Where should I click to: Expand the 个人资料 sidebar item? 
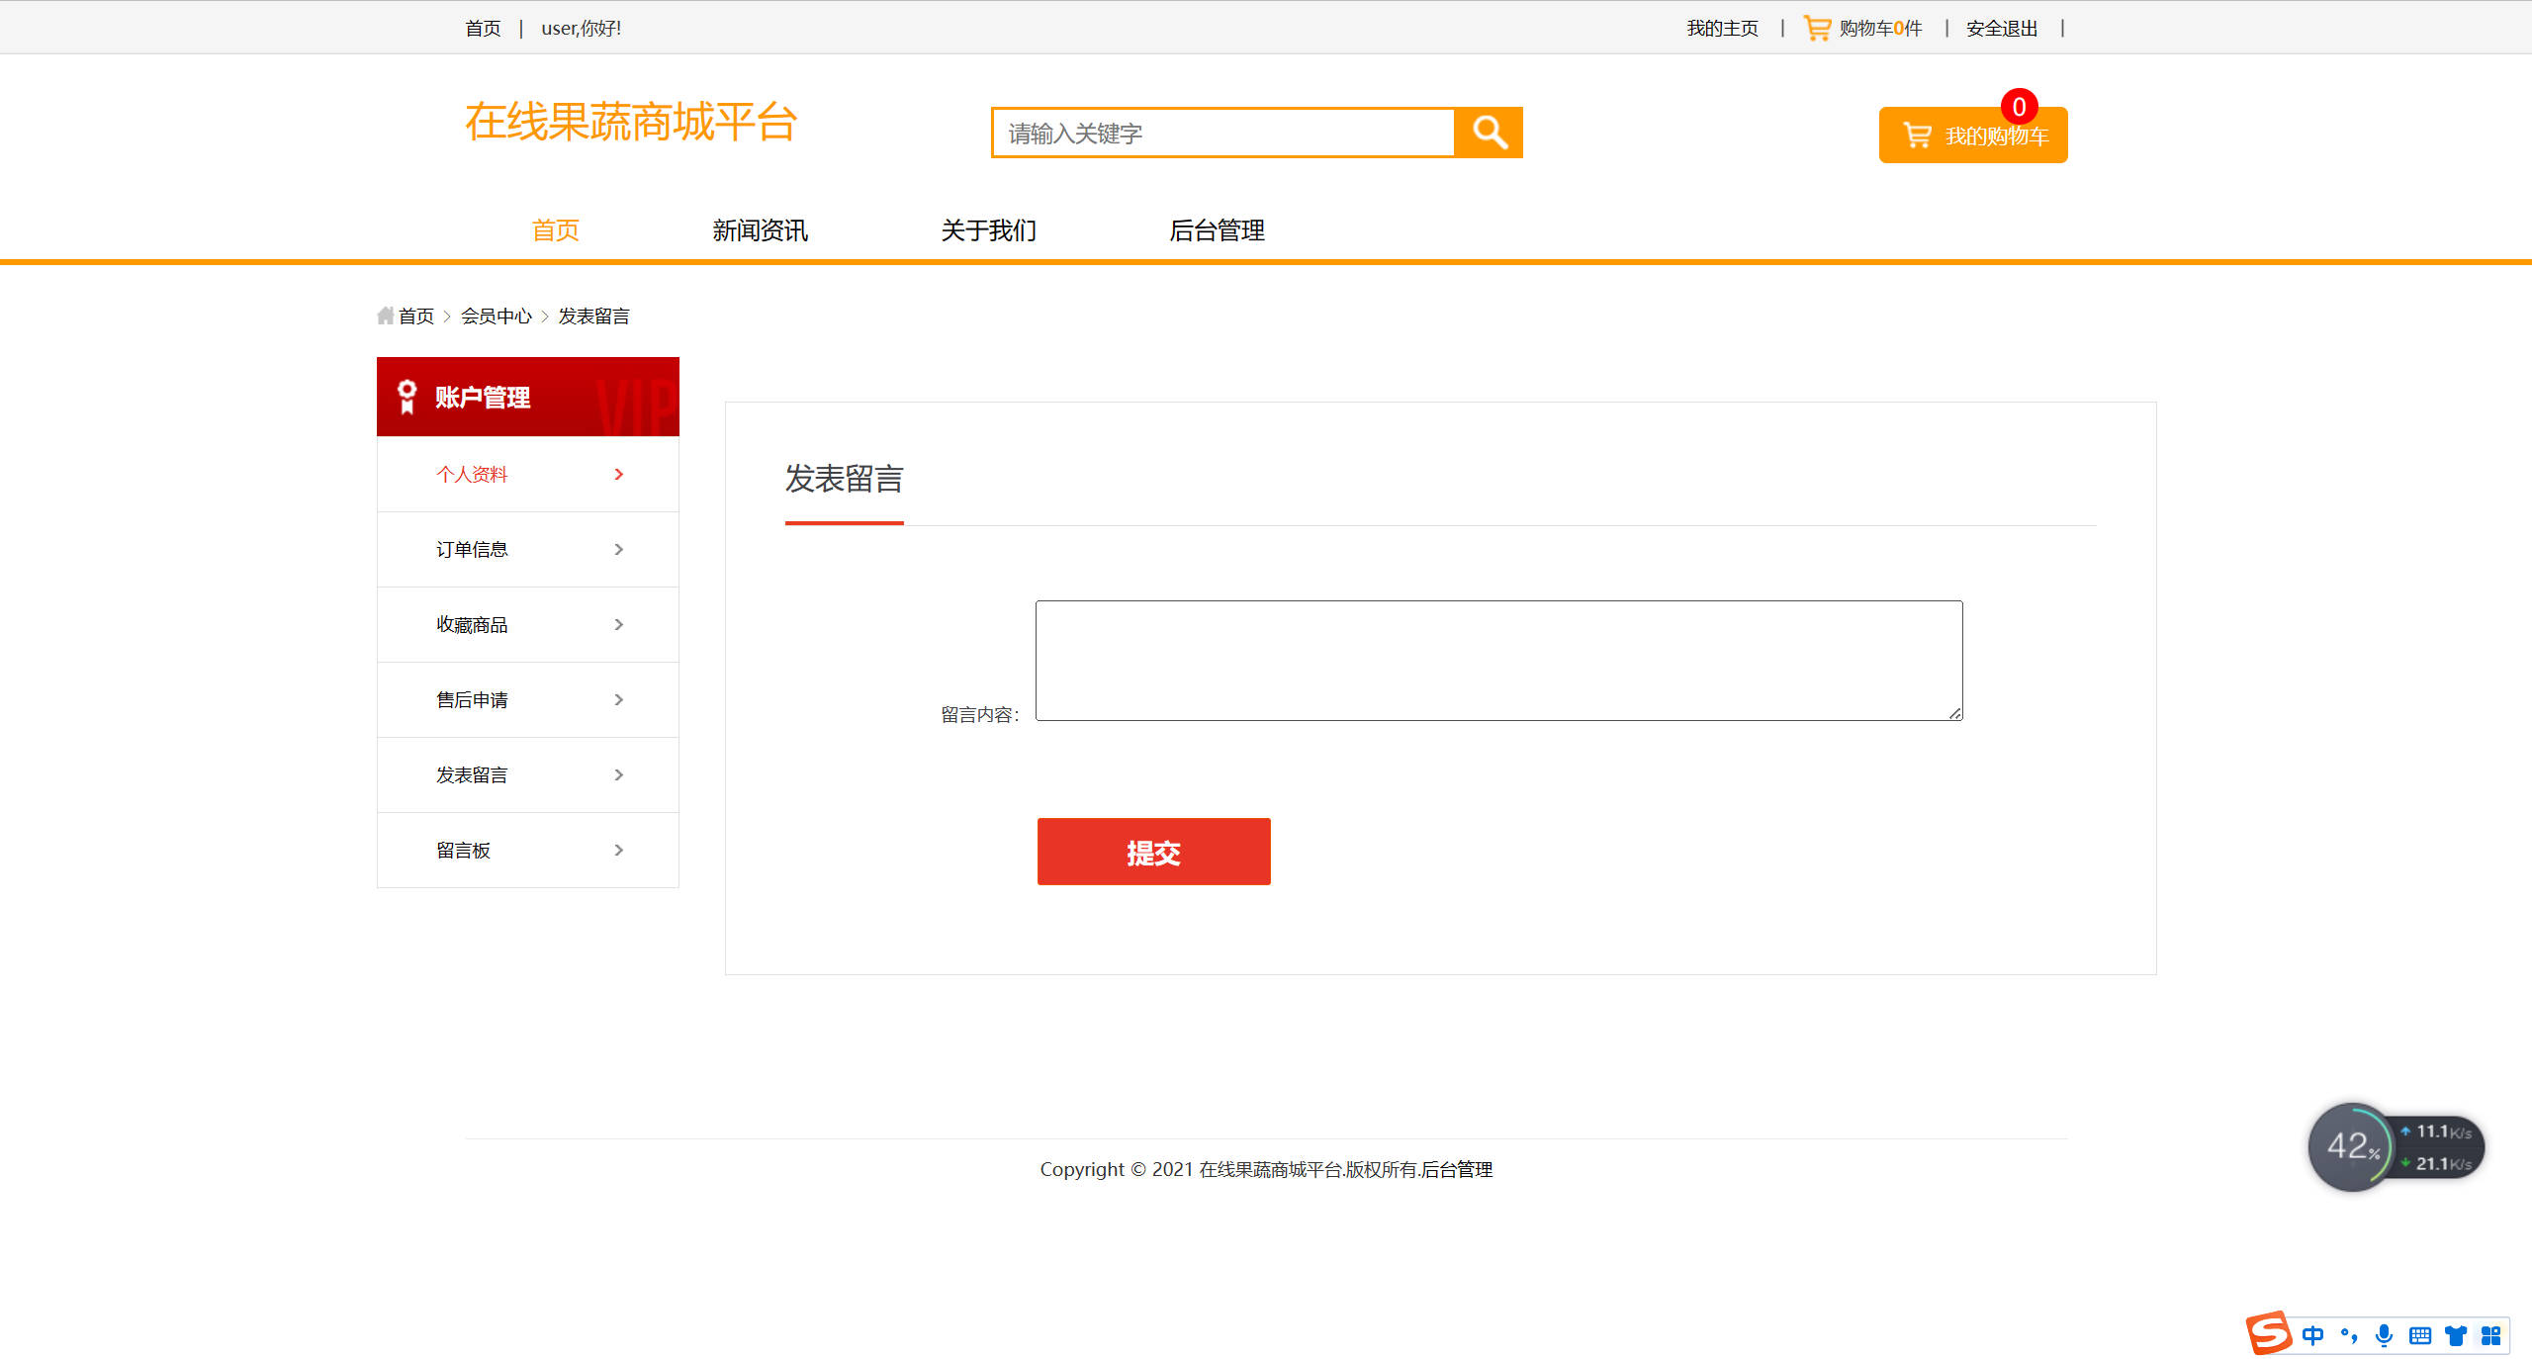click(x=620, y=474)
